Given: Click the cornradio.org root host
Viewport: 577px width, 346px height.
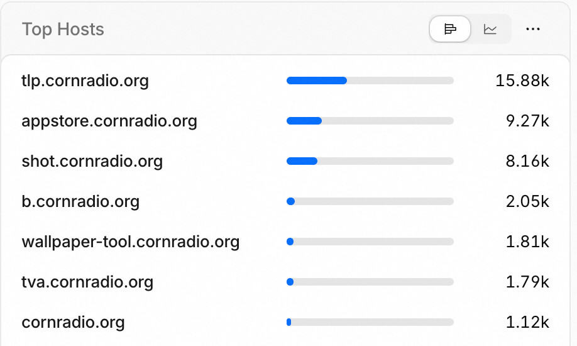Looking at the screenshot, I should tap(74, 322).
